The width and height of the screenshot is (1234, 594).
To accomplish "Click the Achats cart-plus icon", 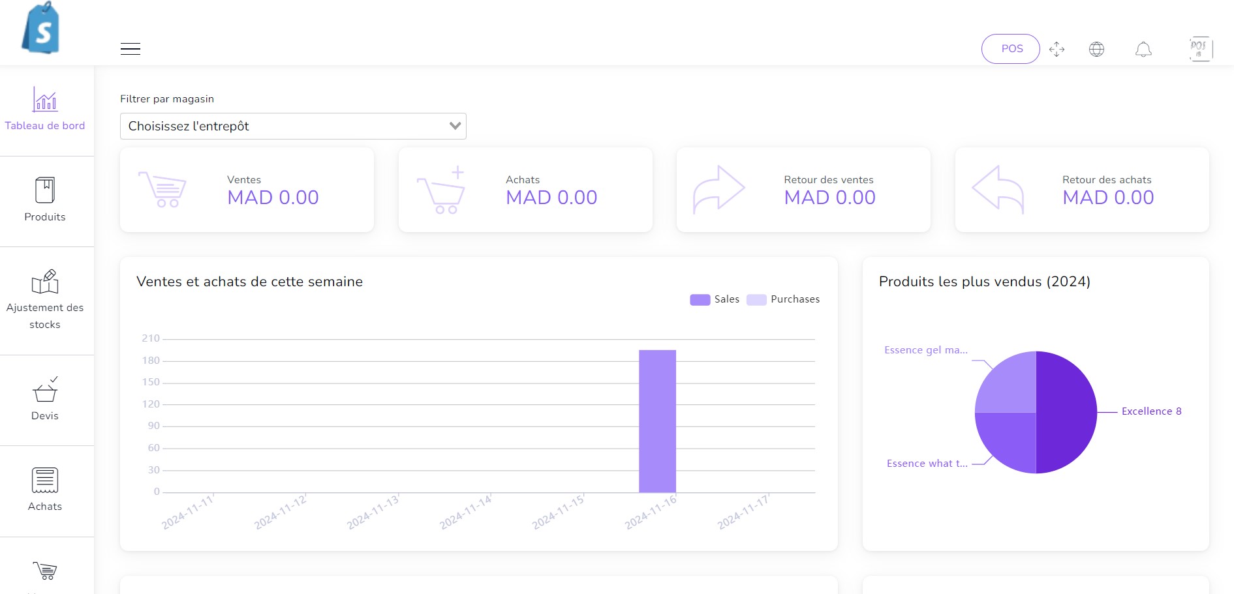I will point(441,189).
